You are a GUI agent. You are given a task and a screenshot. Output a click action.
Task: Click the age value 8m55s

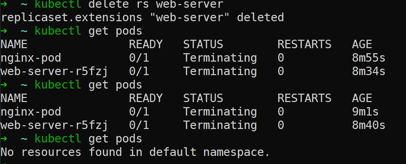[x=368, y=58]
